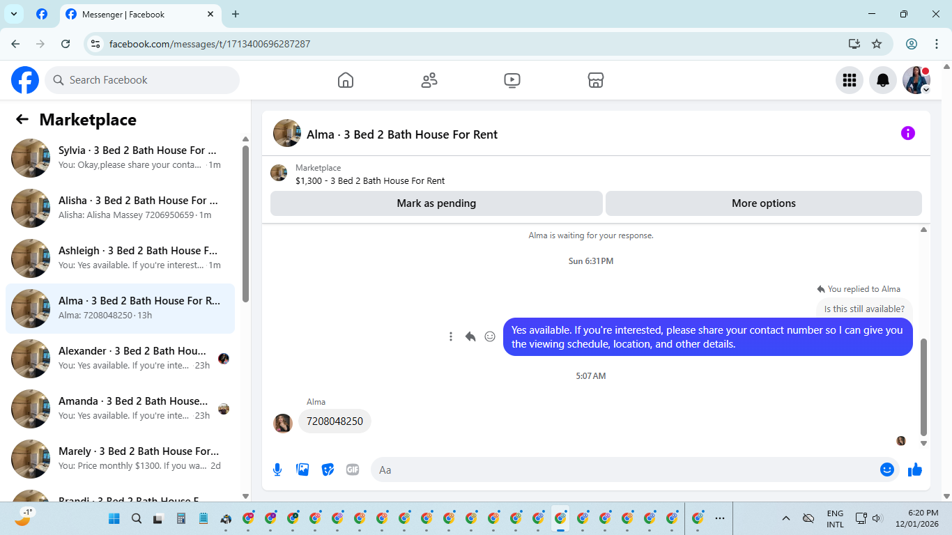
Task: Choose a sticker icon
Action: [x=328, y=470]
